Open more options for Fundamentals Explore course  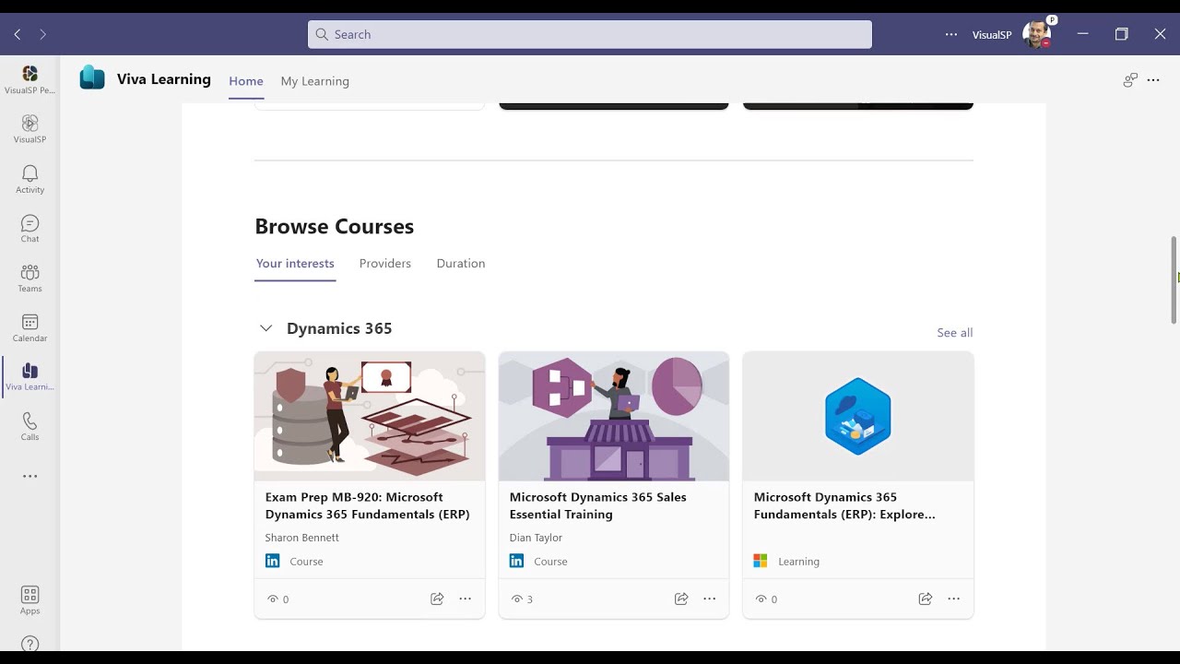(953, 599)
